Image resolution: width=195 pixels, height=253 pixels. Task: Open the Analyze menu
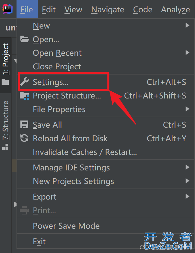point(176,9)
